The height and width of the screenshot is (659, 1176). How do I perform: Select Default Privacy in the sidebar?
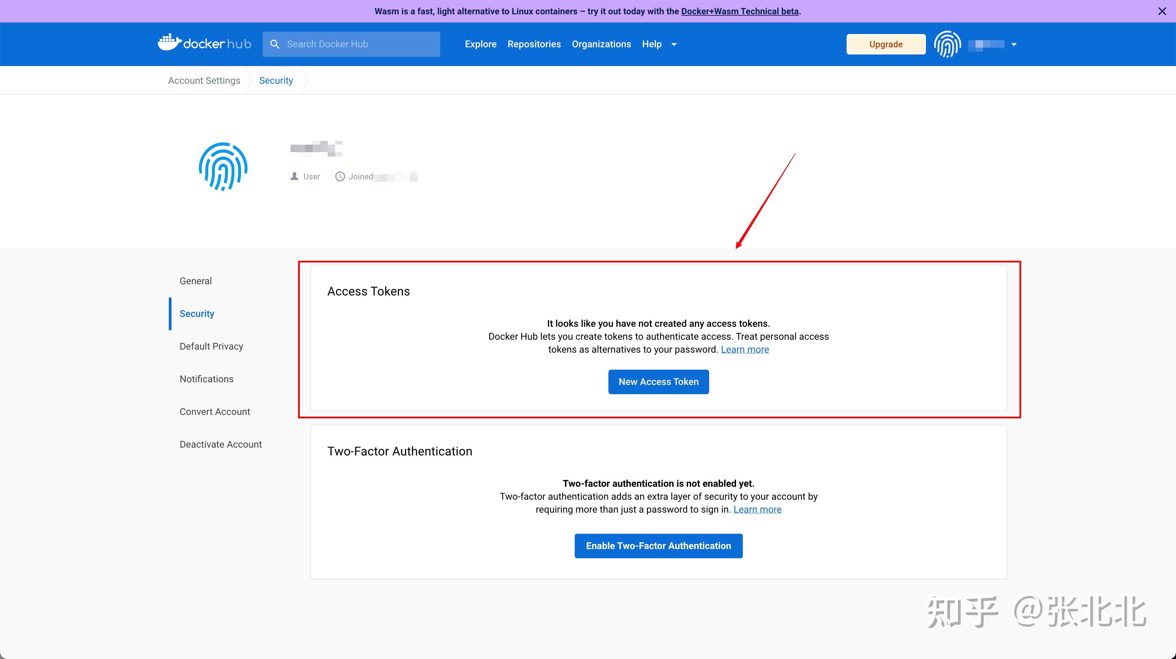tap(211, 346)
